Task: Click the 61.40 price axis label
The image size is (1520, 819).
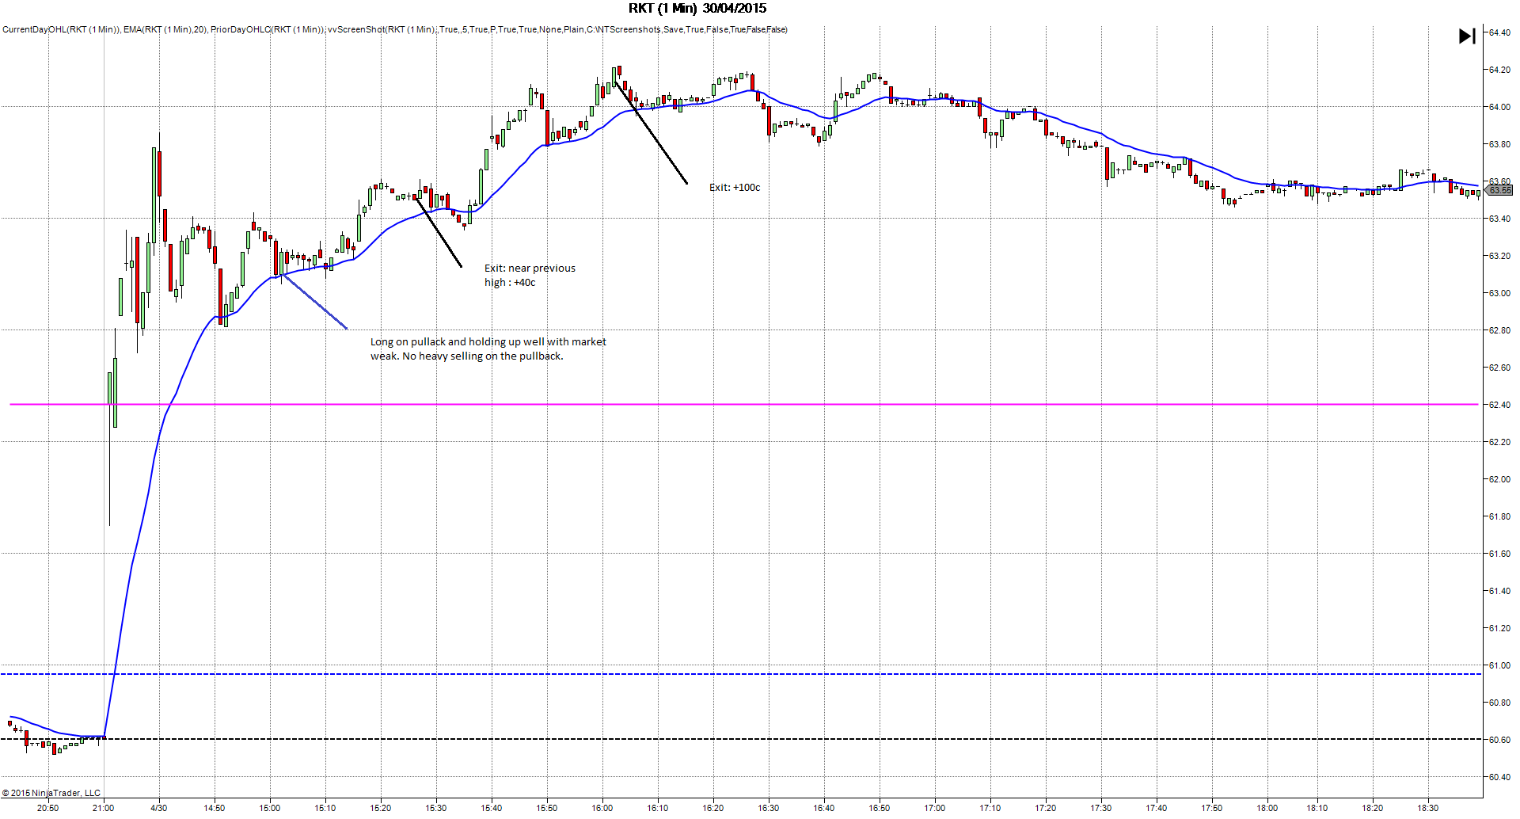Action: coord(1499,591)
